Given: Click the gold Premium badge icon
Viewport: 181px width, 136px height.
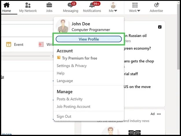Looking at the screenshot, I should point(59,58).
